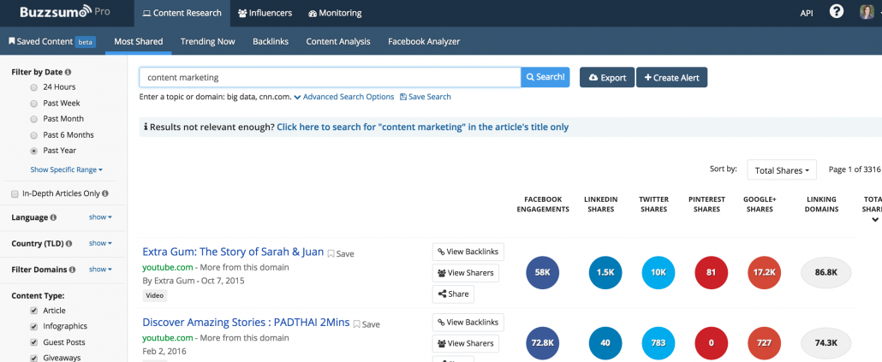This screenshot has height=362, width=882.
Task: Click Facebook engagements 58K circle
Action: point(542,273)
